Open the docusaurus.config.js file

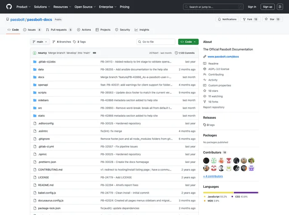51,200
